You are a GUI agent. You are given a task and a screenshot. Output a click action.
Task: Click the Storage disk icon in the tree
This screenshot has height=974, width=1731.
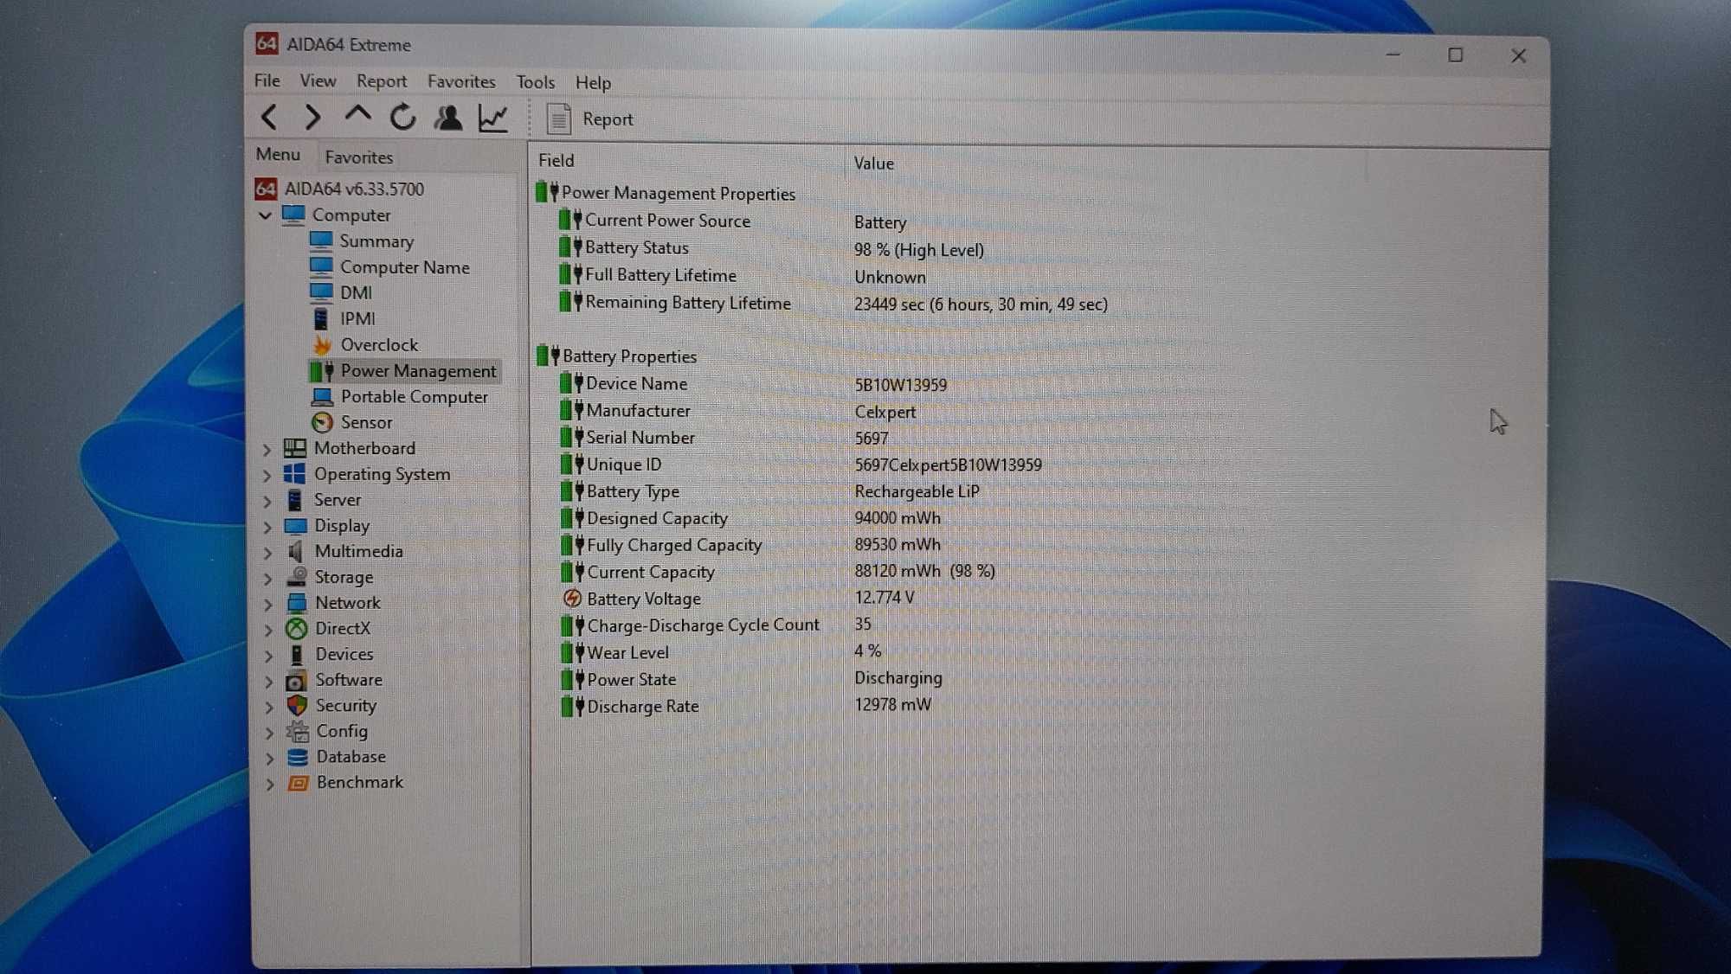tap(296, 576)
